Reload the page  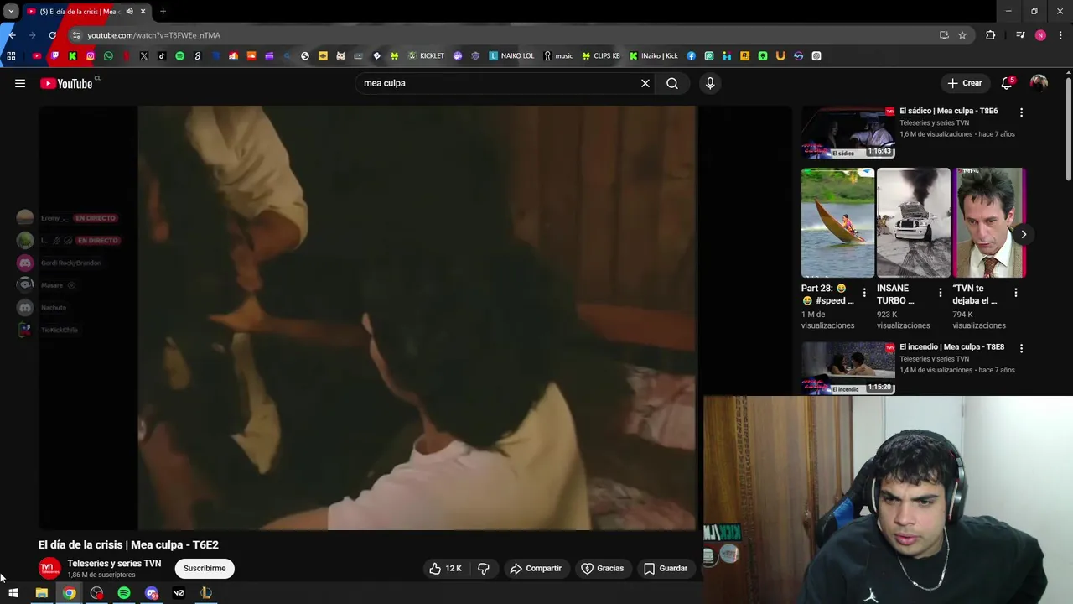52,35
